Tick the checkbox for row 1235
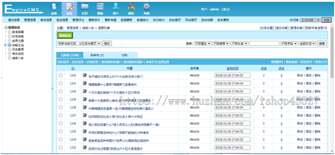 coord(61,132)
